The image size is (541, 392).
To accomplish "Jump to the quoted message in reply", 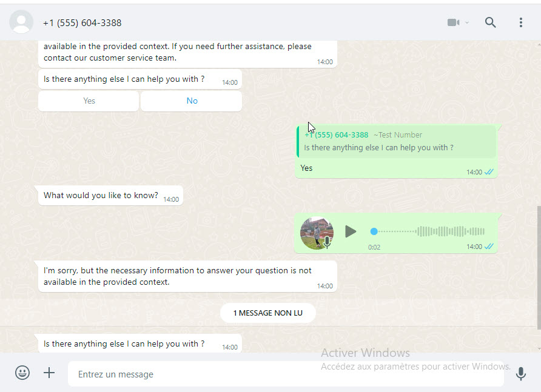I will coord(397,141).
